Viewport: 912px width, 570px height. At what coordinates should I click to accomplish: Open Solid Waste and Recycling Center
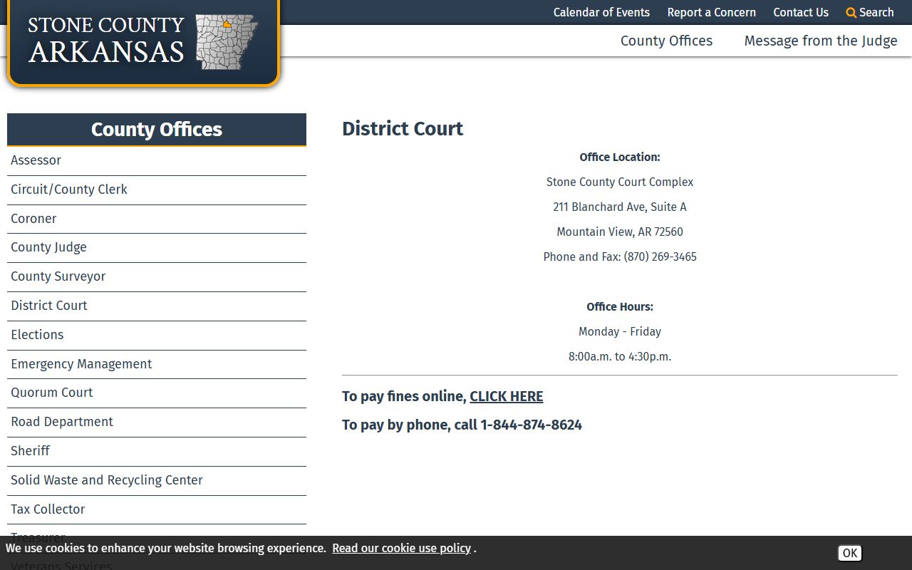tap(157, 480)
